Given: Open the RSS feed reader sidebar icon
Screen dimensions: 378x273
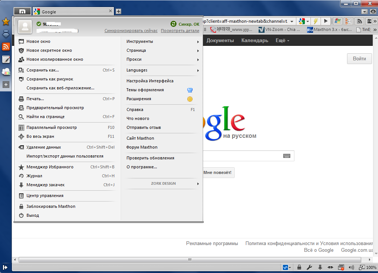Looking at the screenshot, I should point(6,47).
